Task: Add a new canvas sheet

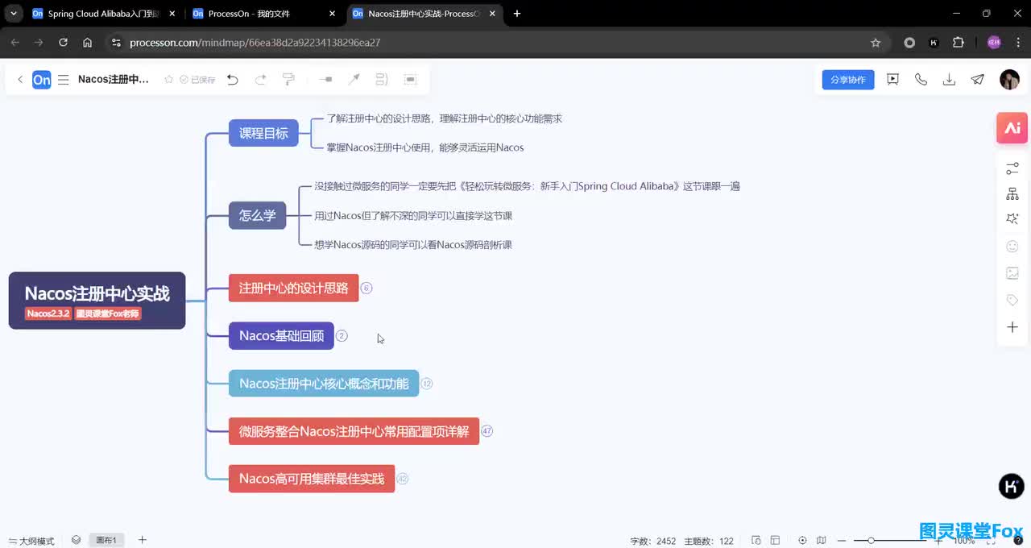Action: (x=143, y=540)
